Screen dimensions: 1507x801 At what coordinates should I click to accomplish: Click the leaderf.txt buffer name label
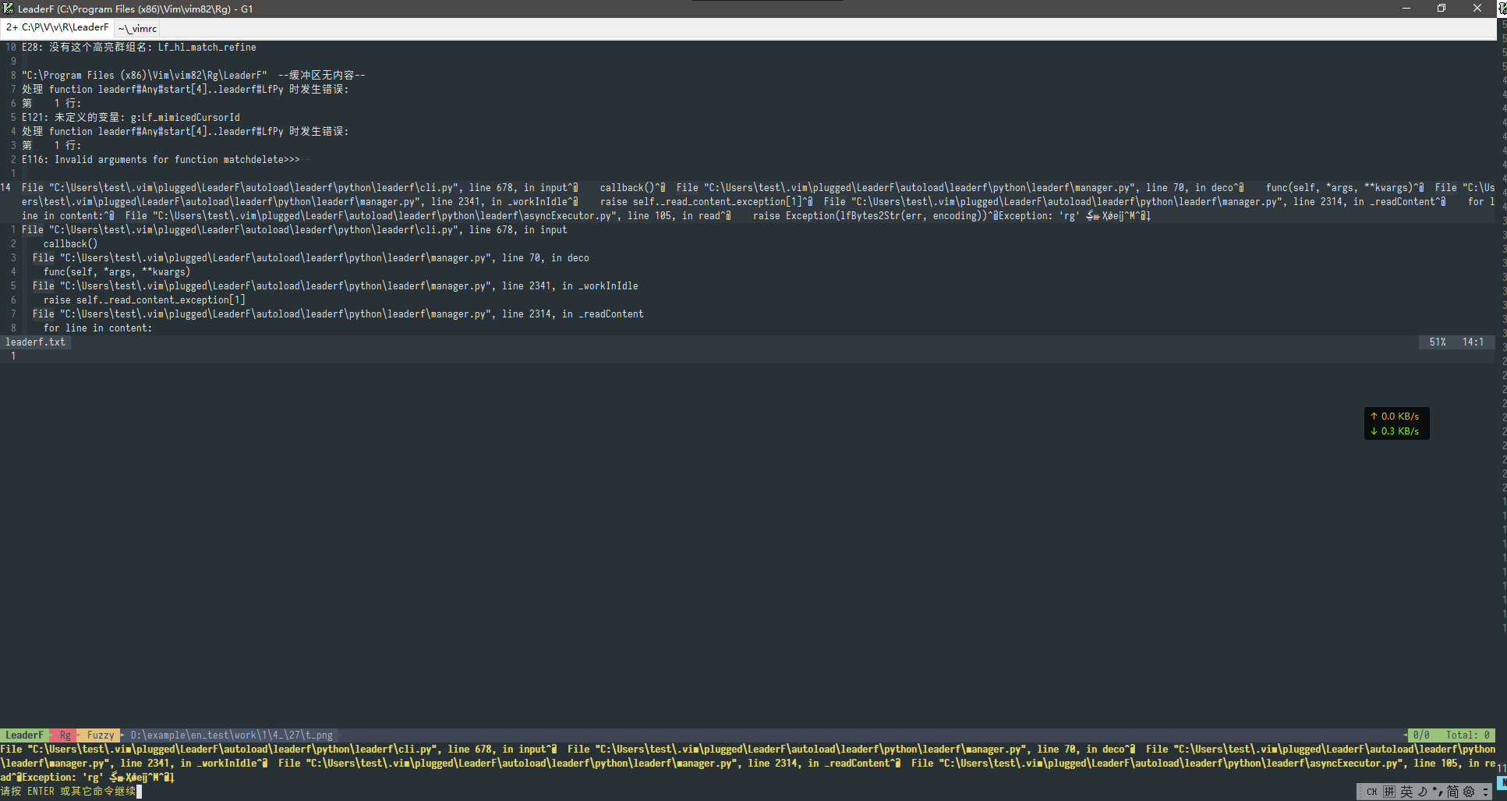click(x=36, y=342)
